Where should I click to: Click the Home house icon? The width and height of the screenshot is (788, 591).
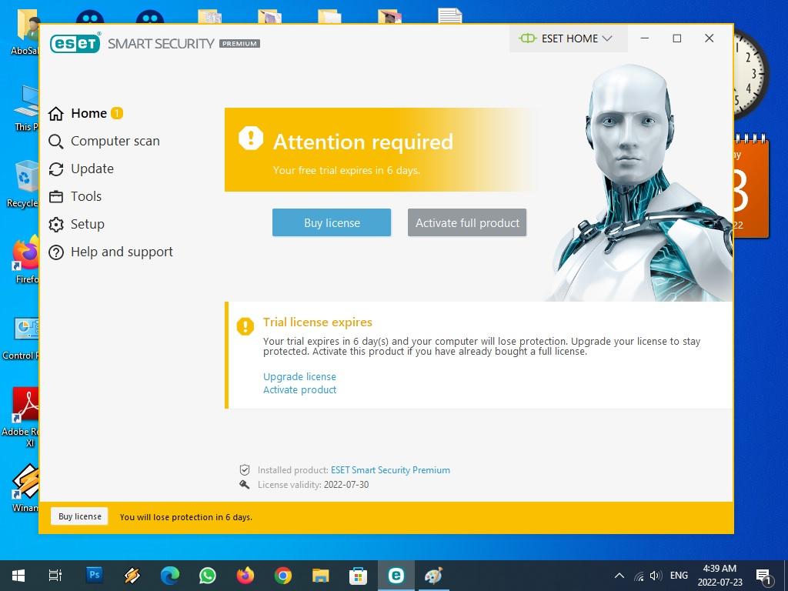point(55,114)
